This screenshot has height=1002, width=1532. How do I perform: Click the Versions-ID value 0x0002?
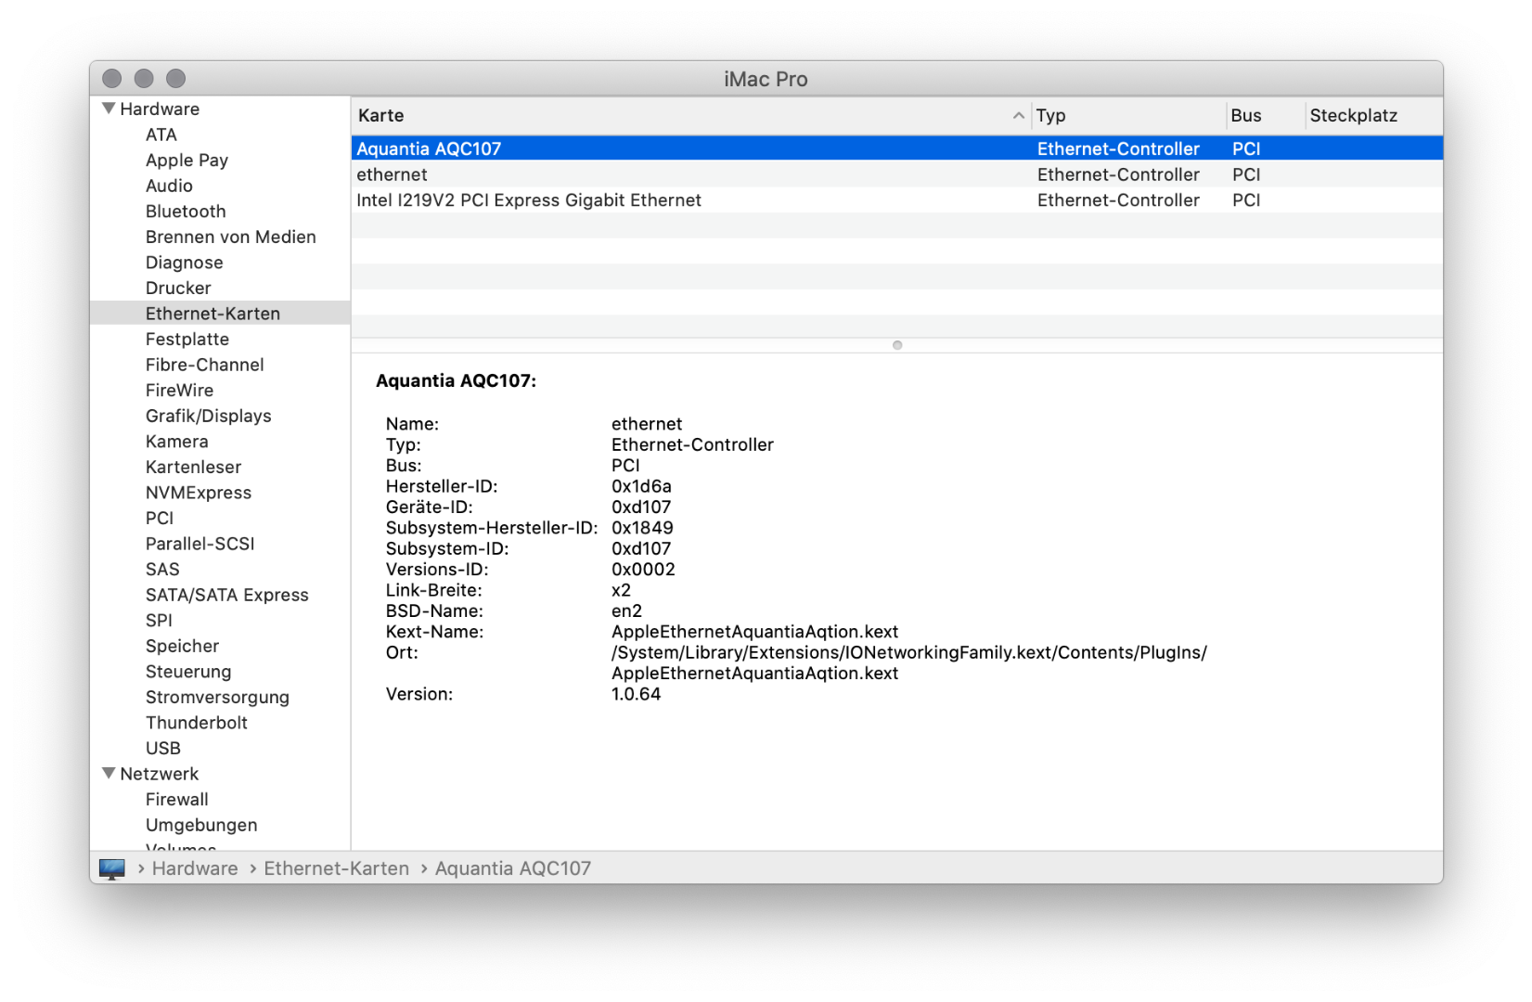coord(643,570)
